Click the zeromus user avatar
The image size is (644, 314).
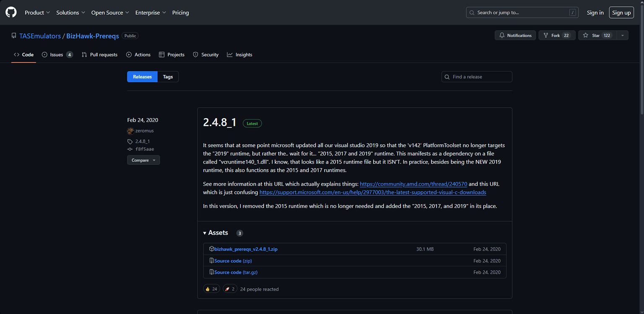130,131
